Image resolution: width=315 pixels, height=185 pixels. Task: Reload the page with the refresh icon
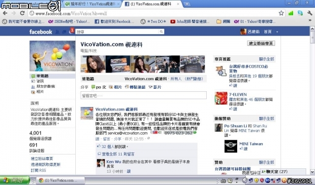22,13
